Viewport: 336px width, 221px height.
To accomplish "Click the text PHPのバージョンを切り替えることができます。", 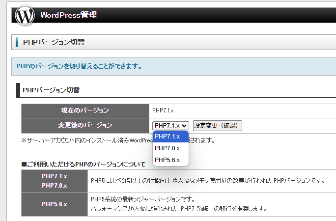I will pos(79,66).
